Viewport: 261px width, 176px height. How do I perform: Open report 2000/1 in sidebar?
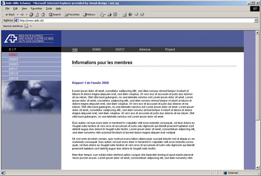coord(31,55)
